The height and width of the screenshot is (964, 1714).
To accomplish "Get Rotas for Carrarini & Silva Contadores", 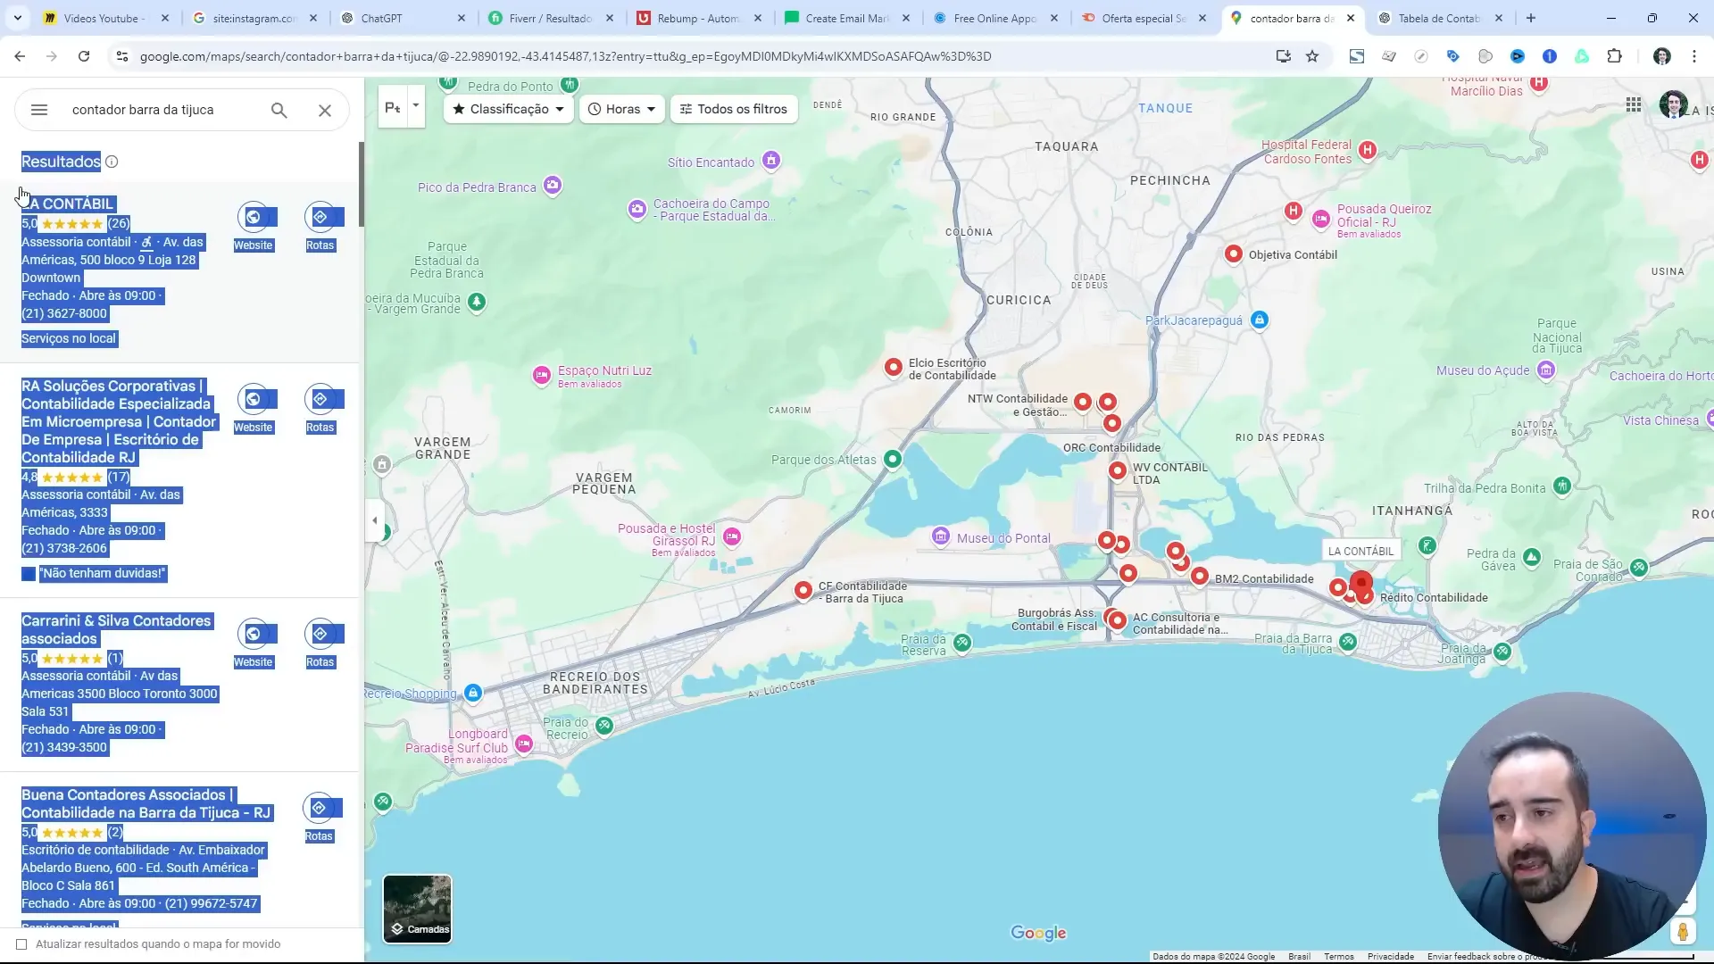I will point(320,644).
